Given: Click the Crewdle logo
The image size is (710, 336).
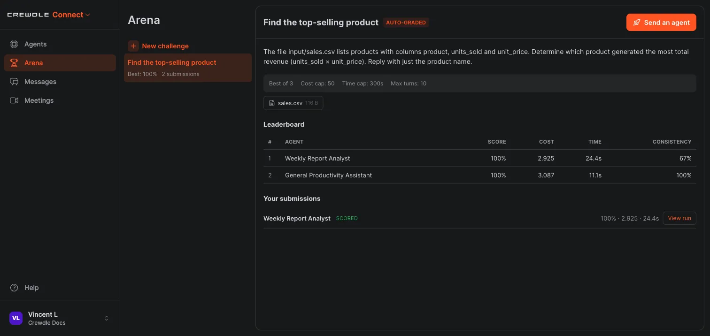Looking at the screenshot, I should 28,15.
